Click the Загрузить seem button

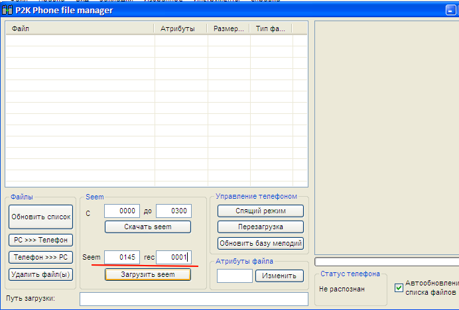pyautogui.click(x=148, y=275)
